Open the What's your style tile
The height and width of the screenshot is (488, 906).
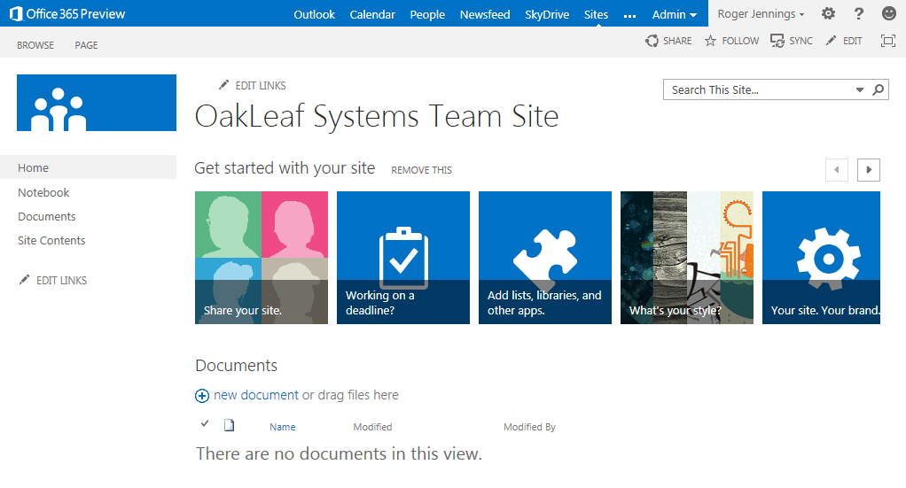(687, 258)
